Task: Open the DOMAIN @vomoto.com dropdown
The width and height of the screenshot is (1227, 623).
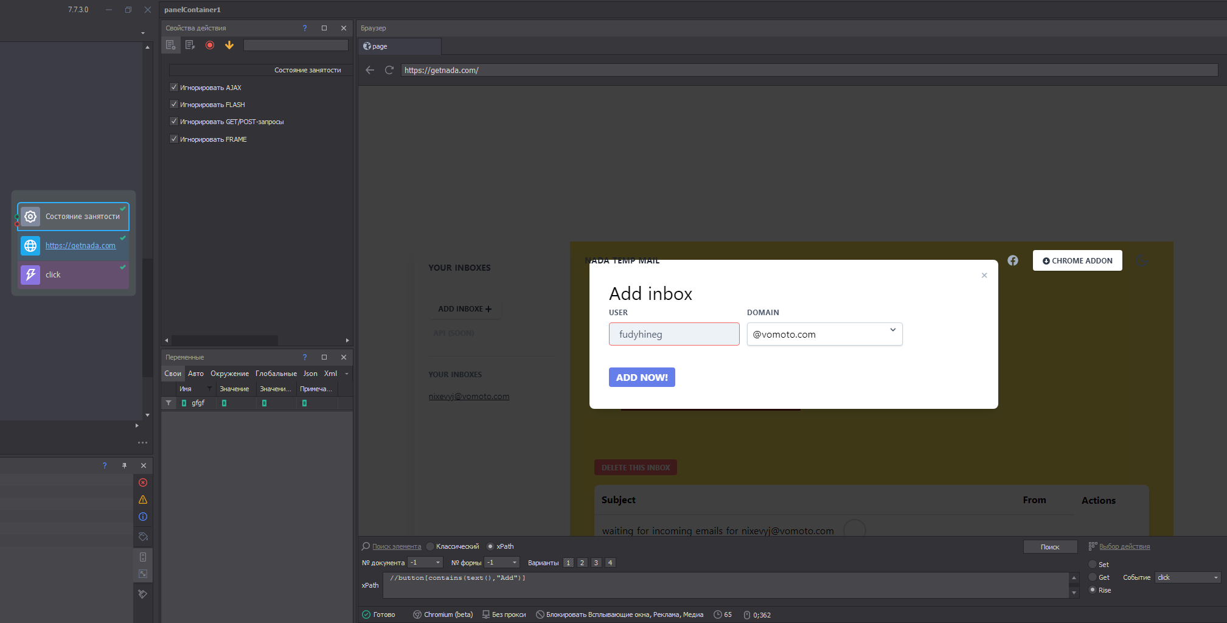Action: click(x=824, y=334)
